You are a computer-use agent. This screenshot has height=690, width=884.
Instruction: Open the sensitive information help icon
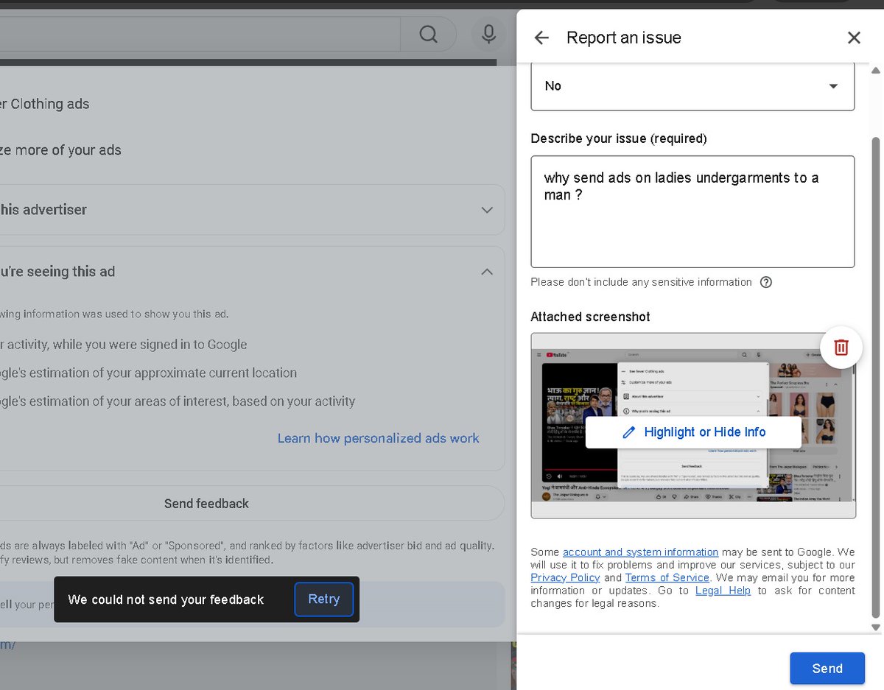pos(766,282)
